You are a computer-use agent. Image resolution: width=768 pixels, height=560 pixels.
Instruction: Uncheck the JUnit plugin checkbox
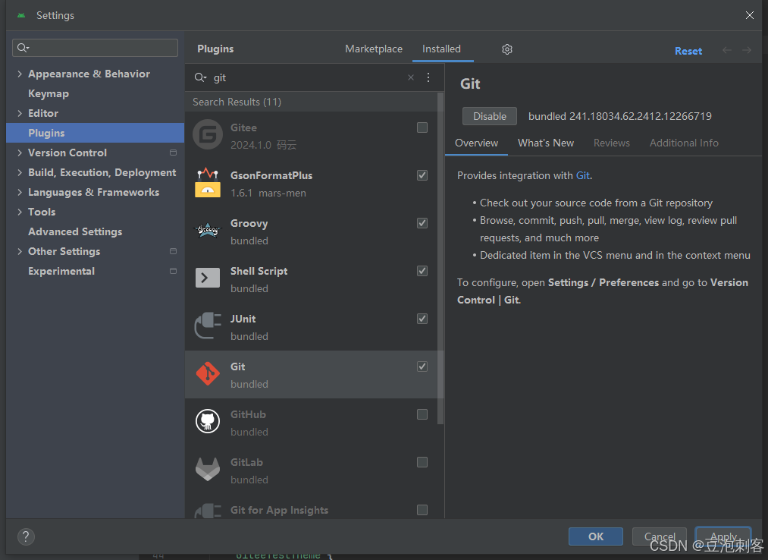click(x=422, y=318)
